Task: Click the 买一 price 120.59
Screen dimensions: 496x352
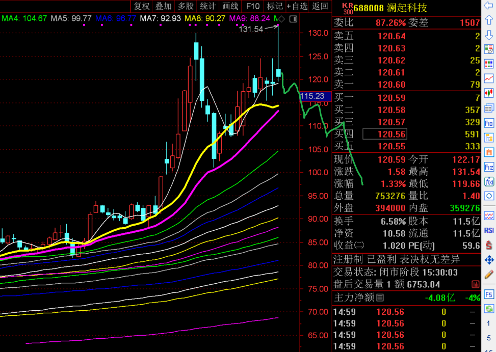Action: click(391, 98)
